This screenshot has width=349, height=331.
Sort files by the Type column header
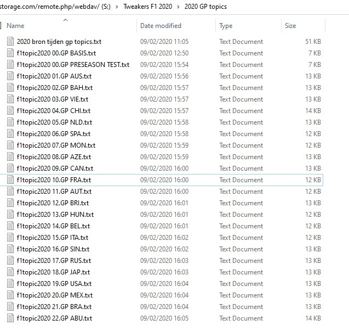click(226, 26)
